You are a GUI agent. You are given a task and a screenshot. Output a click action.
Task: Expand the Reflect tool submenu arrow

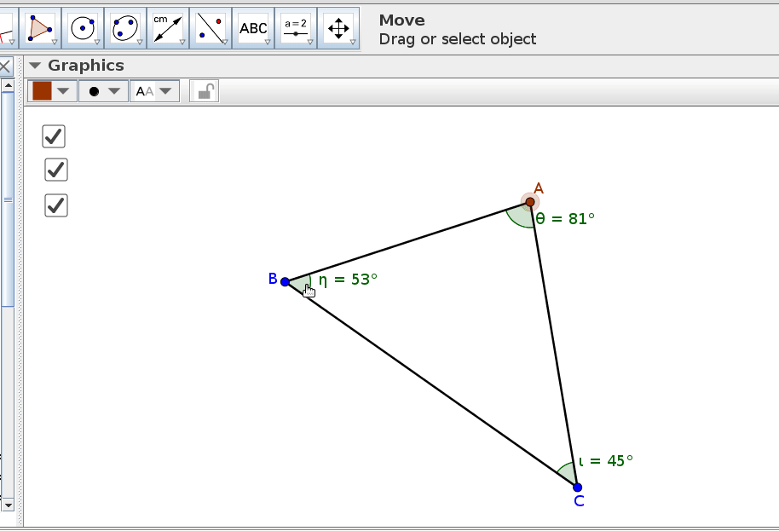click(x=225, y=43)
